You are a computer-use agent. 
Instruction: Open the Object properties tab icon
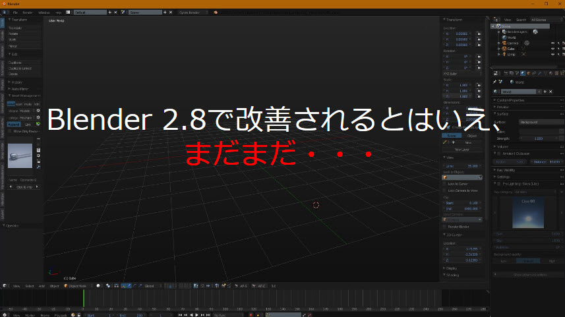pyautogui.click(x=529, y=73)
